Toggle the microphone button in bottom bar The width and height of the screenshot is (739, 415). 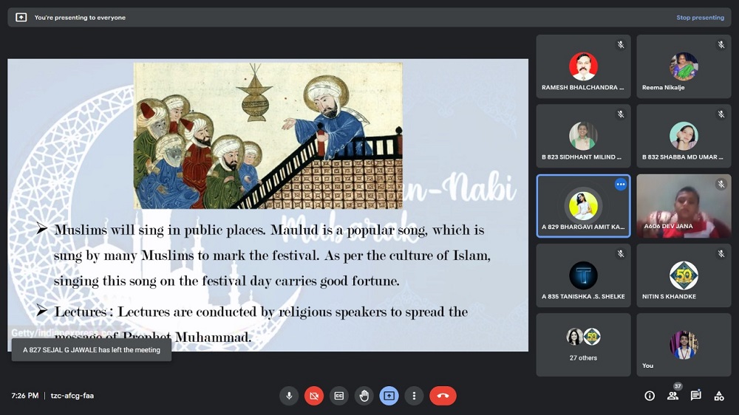289,396
